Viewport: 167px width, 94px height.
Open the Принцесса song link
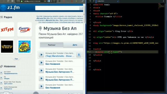pos(8,89)
